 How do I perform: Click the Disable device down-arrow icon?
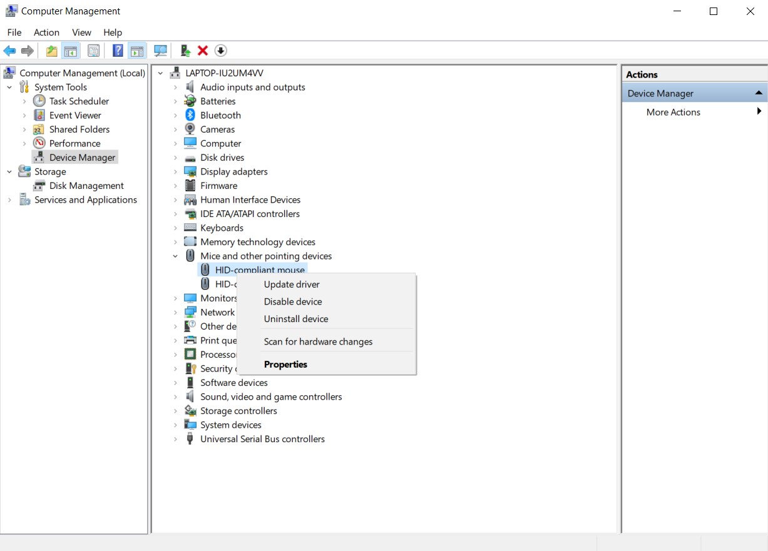[x=220, y=51]
